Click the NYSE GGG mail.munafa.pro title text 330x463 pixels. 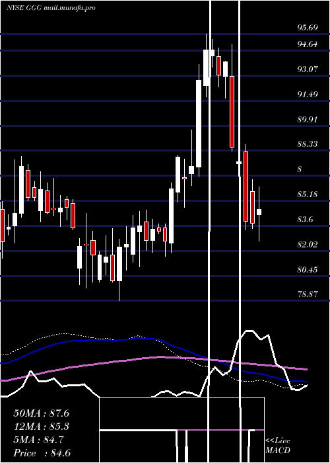(x=51, y=8)
